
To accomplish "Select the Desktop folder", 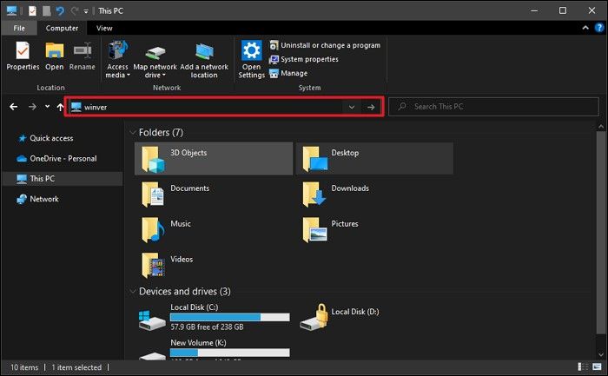I will (x=374, y=159).
